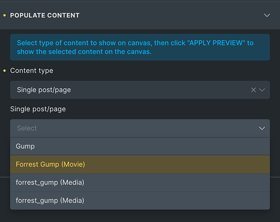This screenshot has height=222, width=280.
Task: Click the blue APPLY PREVIEW info notice
Action: tap(140, 47)
